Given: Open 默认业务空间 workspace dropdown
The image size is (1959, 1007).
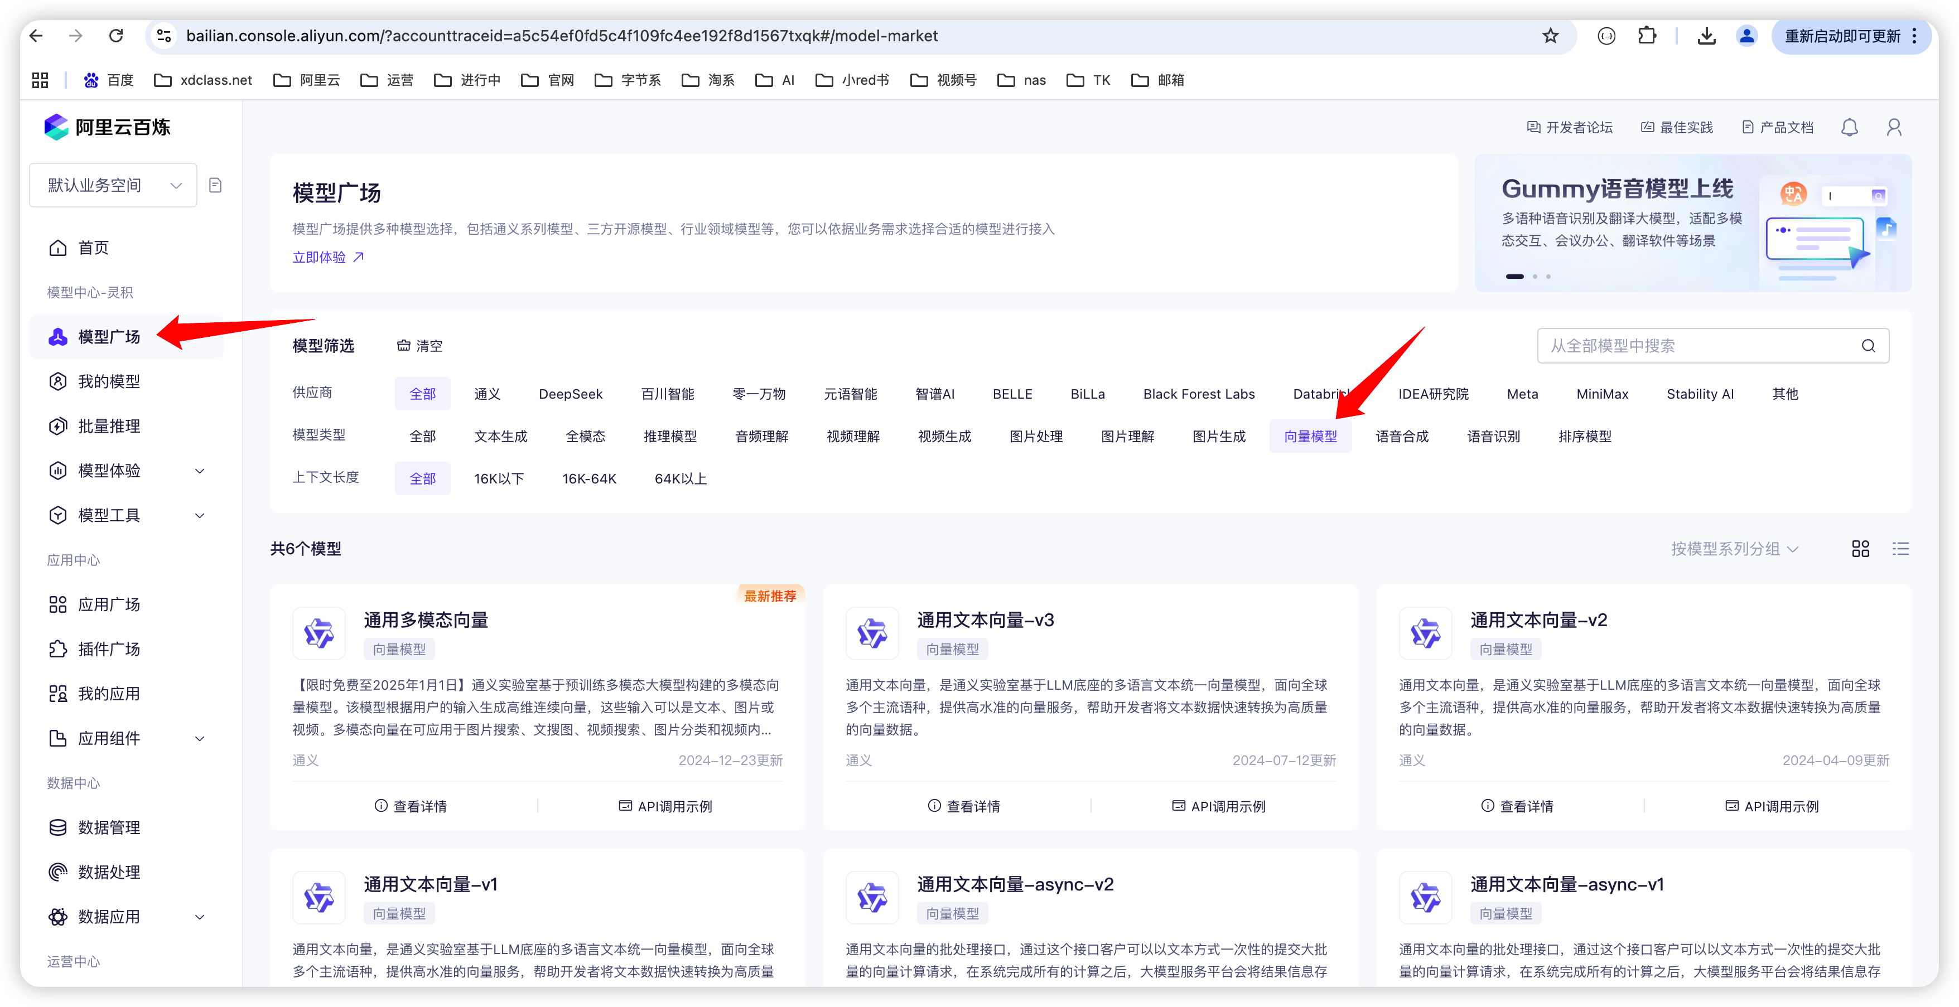Looking at the screenshot, I should click(x=113, y=186).
